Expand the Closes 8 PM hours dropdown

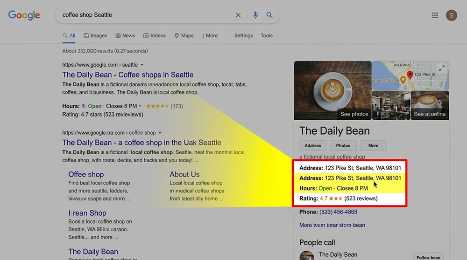[140, 106]
